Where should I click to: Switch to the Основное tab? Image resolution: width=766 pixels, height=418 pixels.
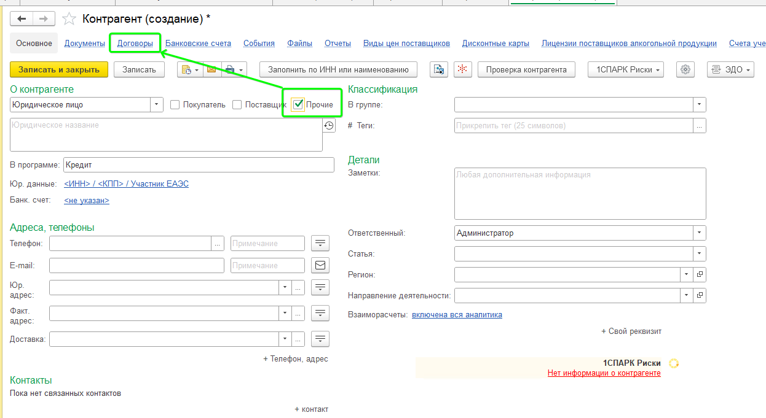click(34, 43)
